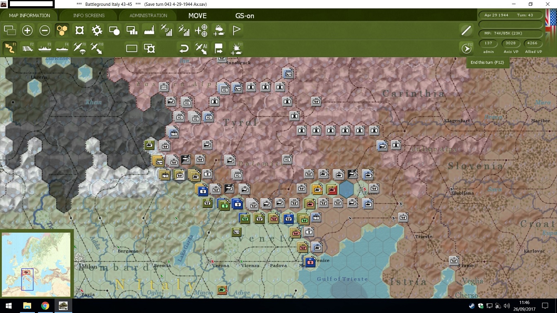This screenshot has height=313, width=557.
Task: Click the Allied VP value 4266
Action: click(533, 43)
